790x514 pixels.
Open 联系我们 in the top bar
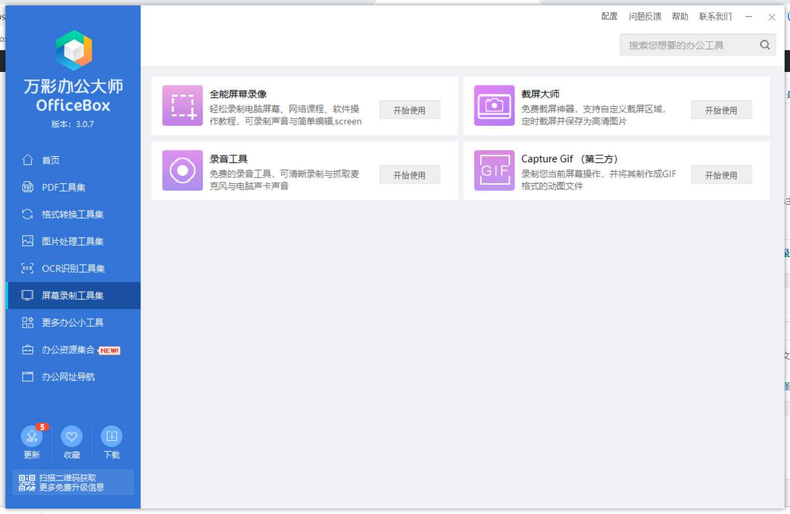[x=715, y=16]
